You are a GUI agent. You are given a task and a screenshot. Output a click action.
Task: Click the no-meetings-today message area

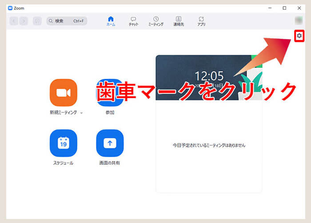209,145
